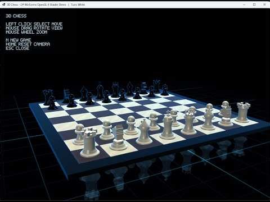This screenshot has height=202, width=270.
Task: Choose the black king
Action: (x=100, y=91)
